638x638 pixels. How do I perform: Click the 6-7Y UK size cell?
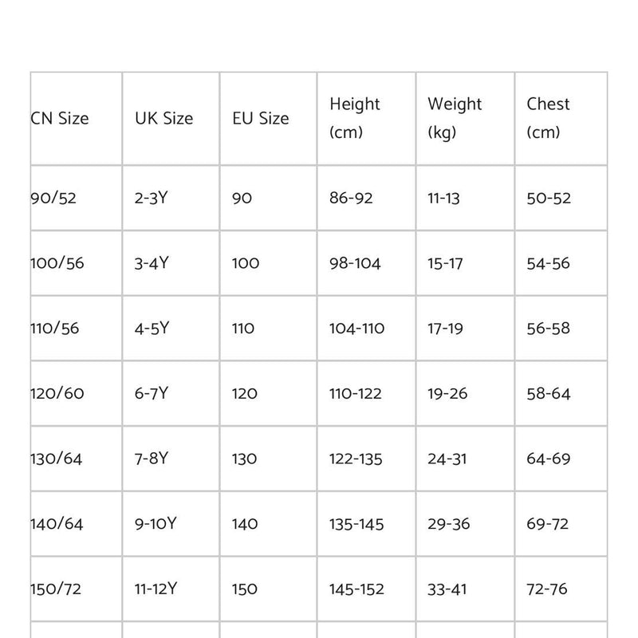[x=152, y=394]
